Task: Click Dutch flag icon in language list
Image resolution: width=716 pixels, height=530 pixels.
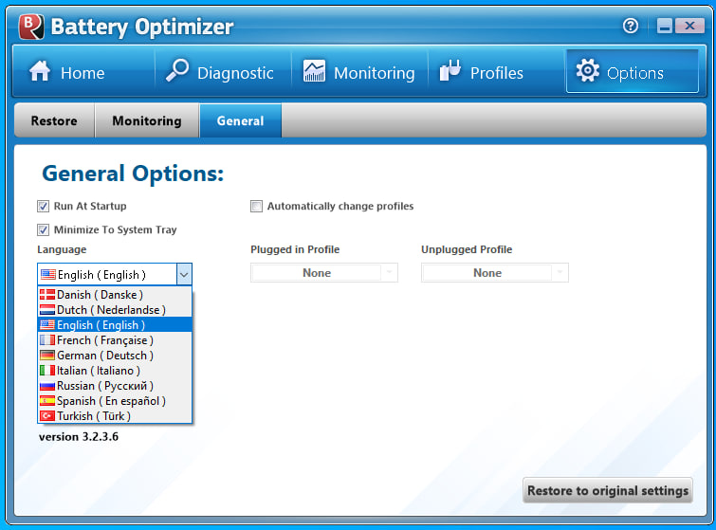Action: click(47, 309)
